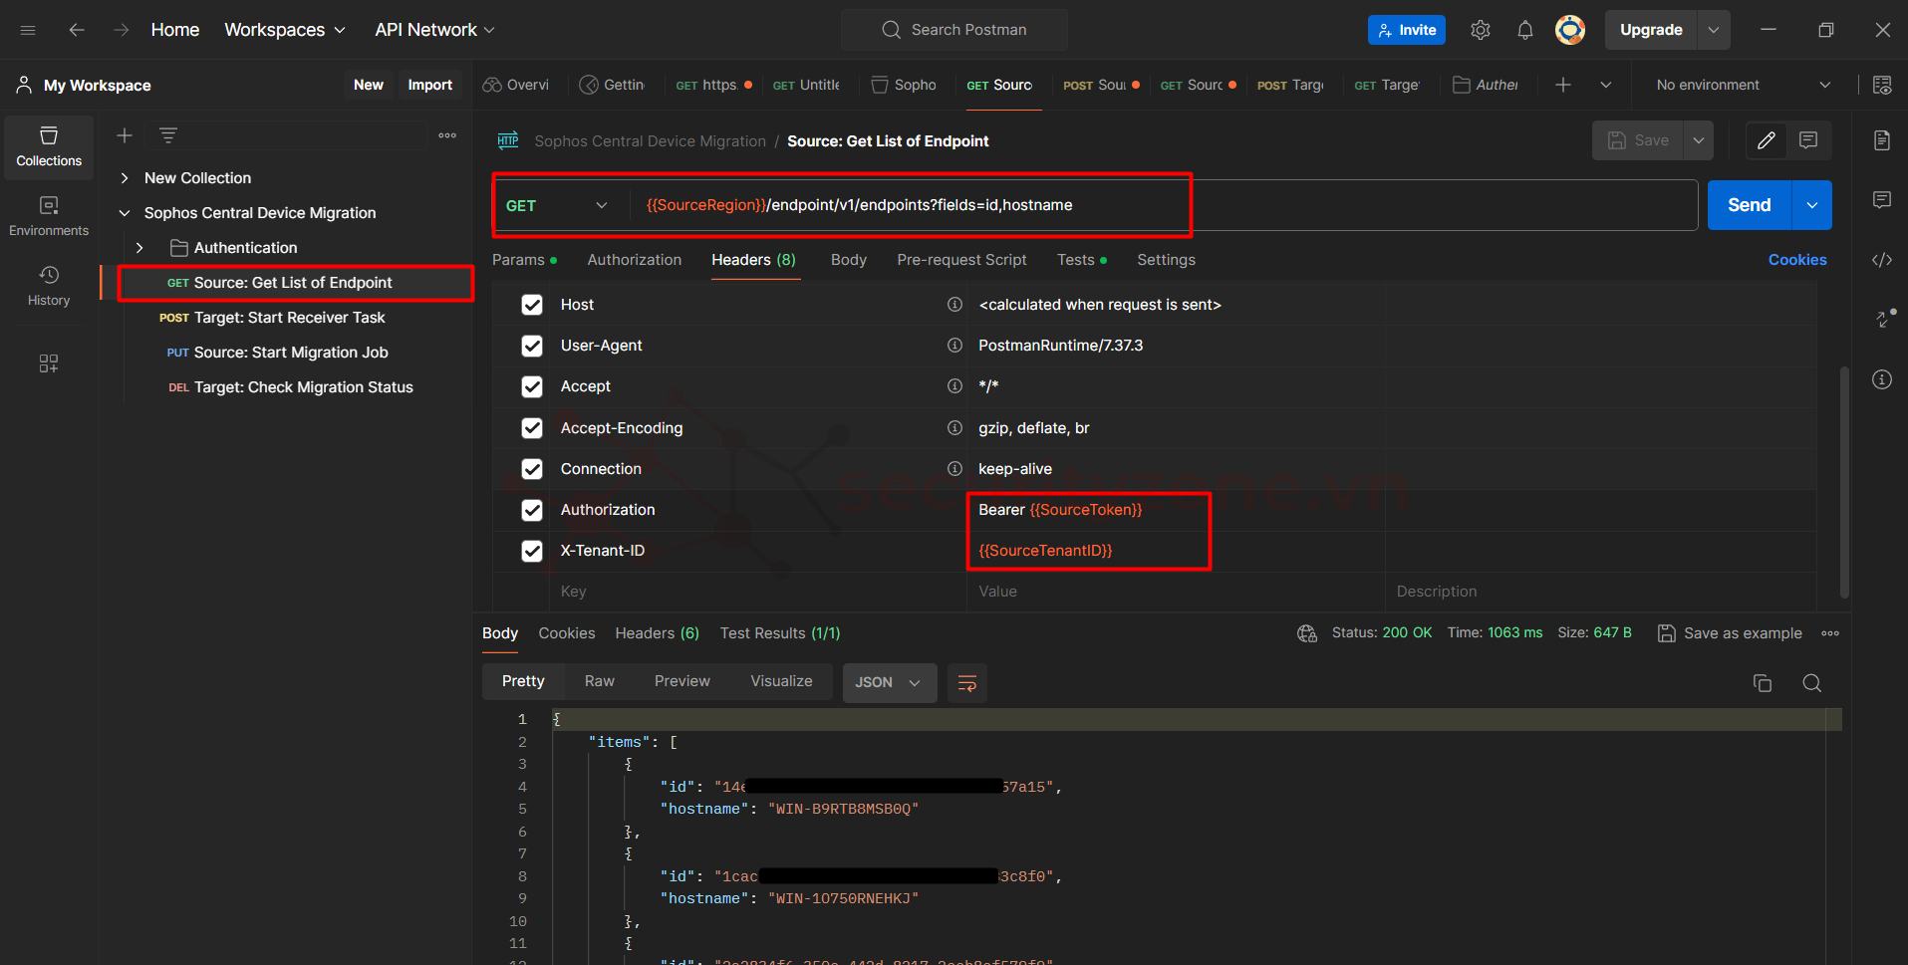1908x965 pixels.
Task: Open the code snippet icon
Action: pos(1882,260)
